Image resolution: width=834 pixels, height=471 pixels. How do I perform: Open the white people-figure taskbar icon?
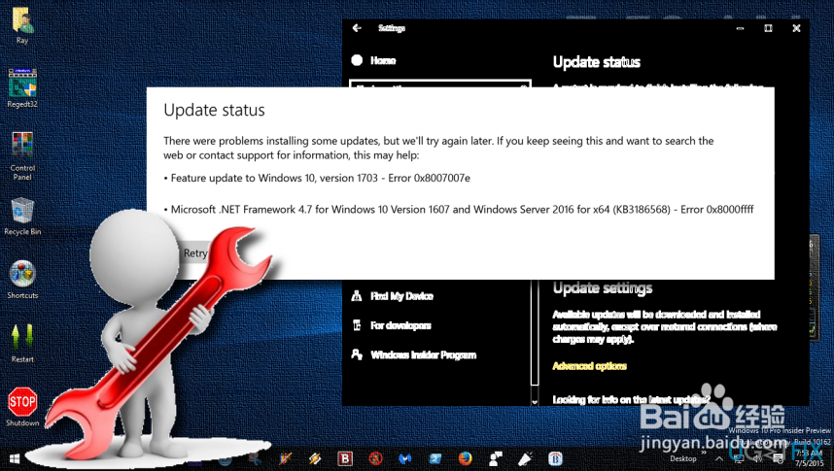tap(496, 458)
